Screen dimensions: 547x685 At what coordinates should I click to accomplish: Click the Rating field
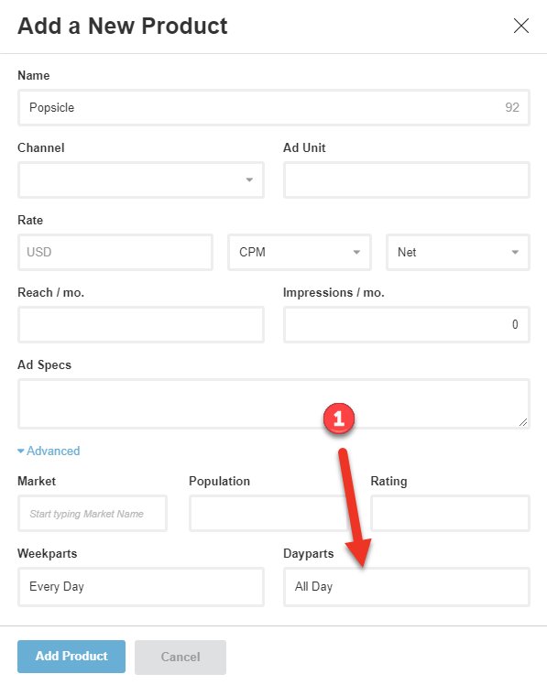pos(451,514)
